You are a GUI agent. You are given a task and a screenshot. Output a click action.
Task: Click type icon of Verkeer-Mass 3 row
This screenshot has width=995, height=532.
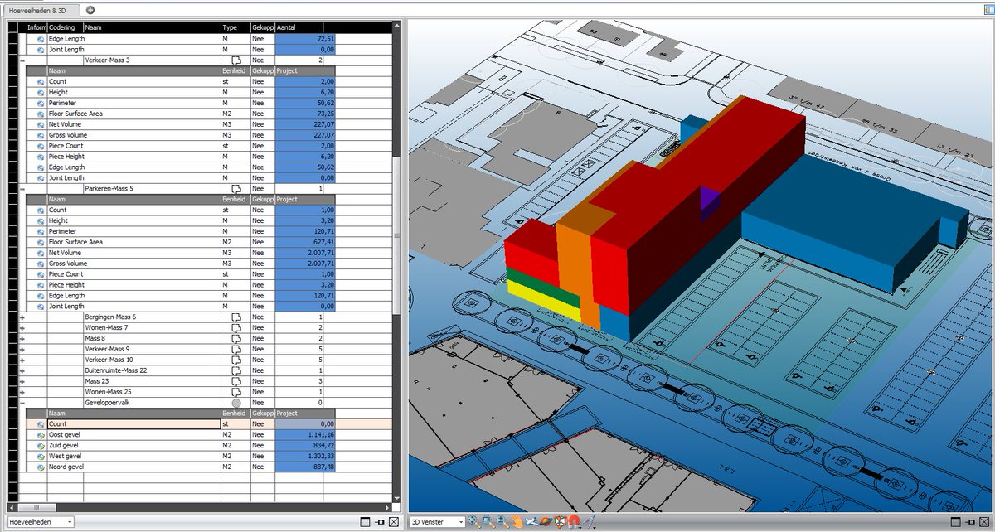(x=236, y=60)
